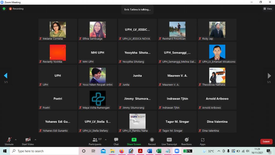
Task: Enable Live Transcript captions
Action: (169, 141)
